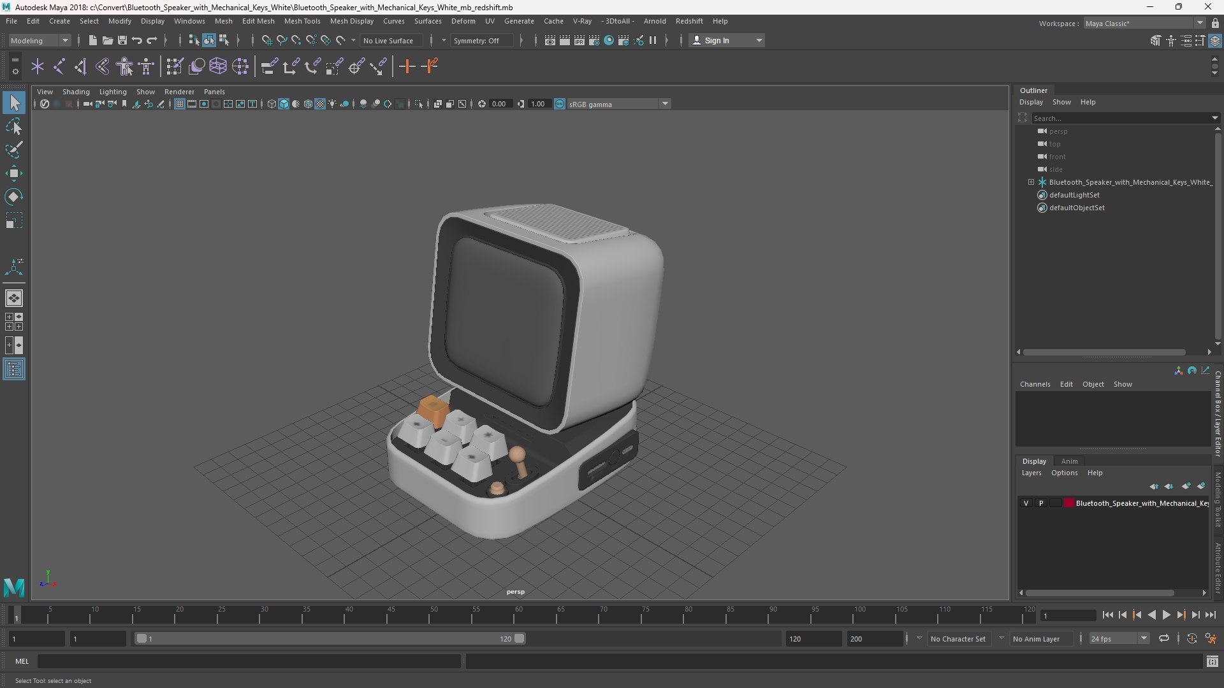
Task: Go to end of playback range
Action: pos(1211,615)
